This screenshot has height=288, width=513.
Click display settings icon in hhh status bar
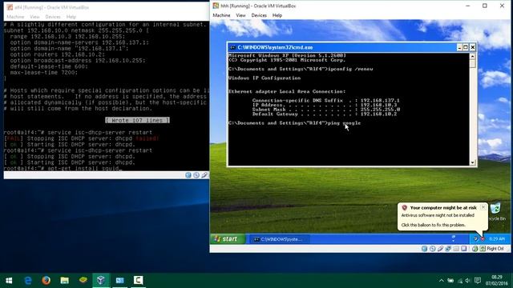coord(464,249)
